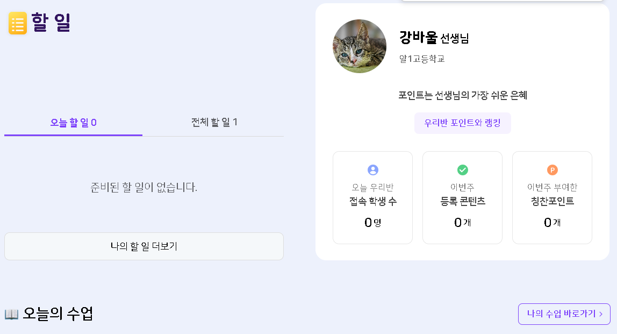Click the orange P praise point icon
Image resolution: width=617 pixels, height=334 pixels.
point(552,170)
